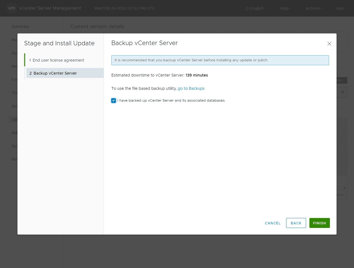Expand the Help menu

(286, 8)
